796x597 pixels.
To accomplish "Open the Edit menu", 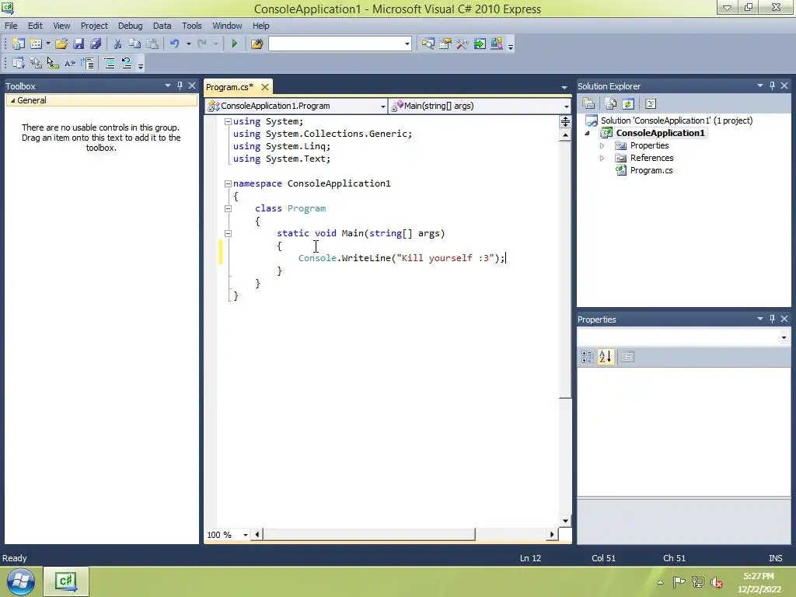I will click(x=35, y=26).
